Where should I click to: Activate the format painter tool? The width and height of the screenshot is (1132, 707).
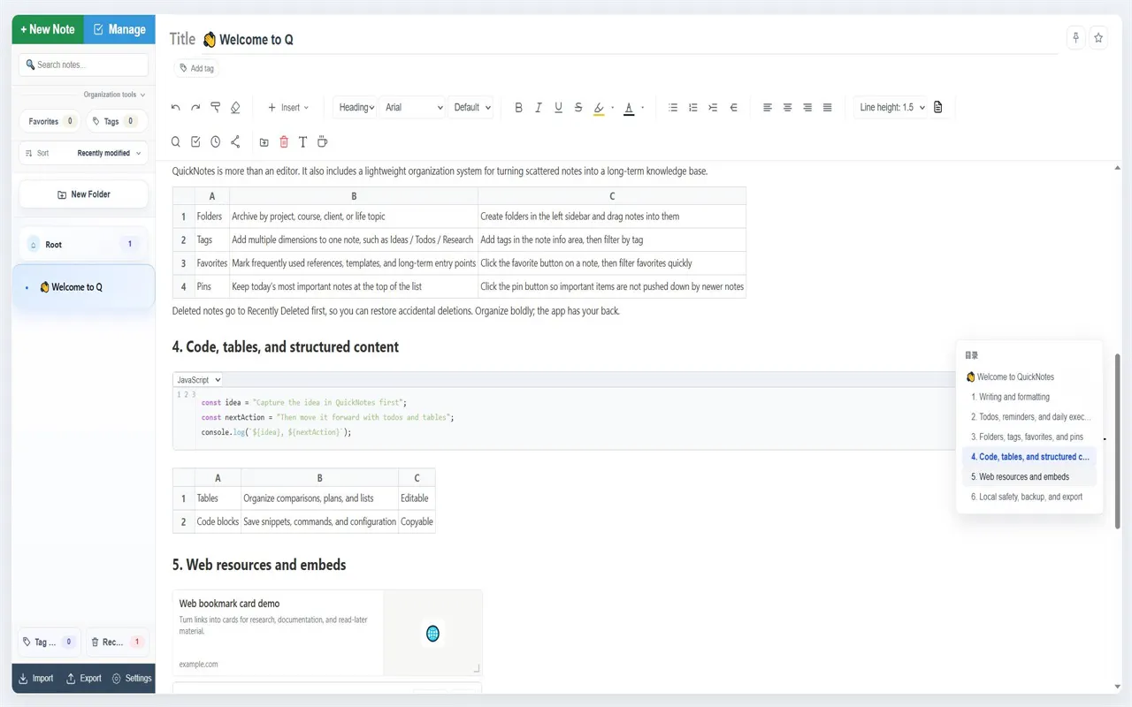(x=215, y=108)
